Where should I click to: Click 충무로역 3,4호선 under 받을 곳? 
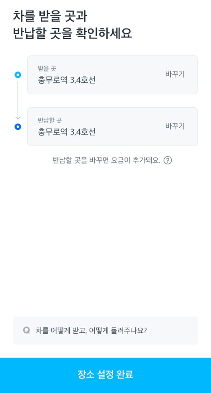coord(67,80)
